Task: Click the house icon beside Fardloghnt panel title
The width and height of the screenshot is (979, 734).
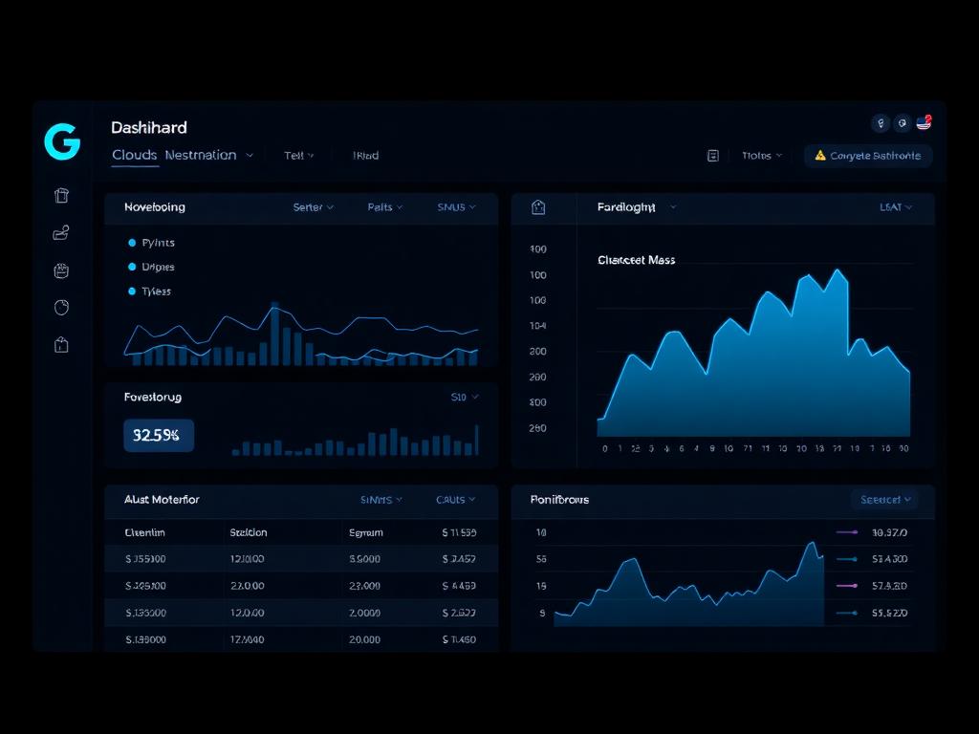Action: pyautogui.click(x=538, y=207)
